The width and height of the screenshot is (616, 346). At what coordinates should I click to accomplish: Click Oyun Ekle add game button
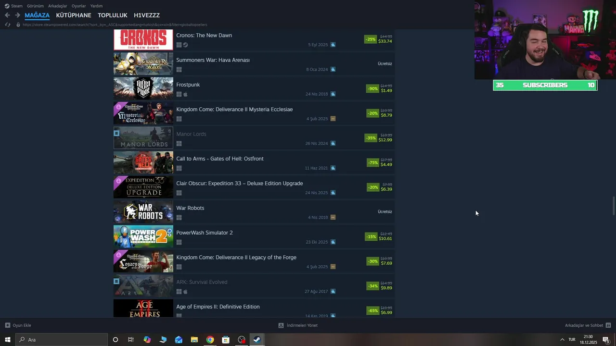(18, 325)
